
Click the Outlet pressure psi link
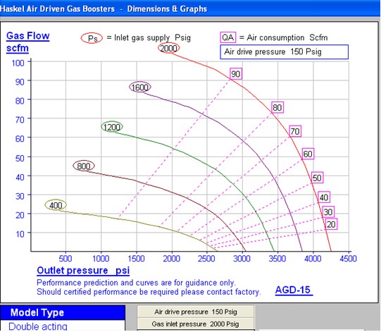(x=83, y=271)
